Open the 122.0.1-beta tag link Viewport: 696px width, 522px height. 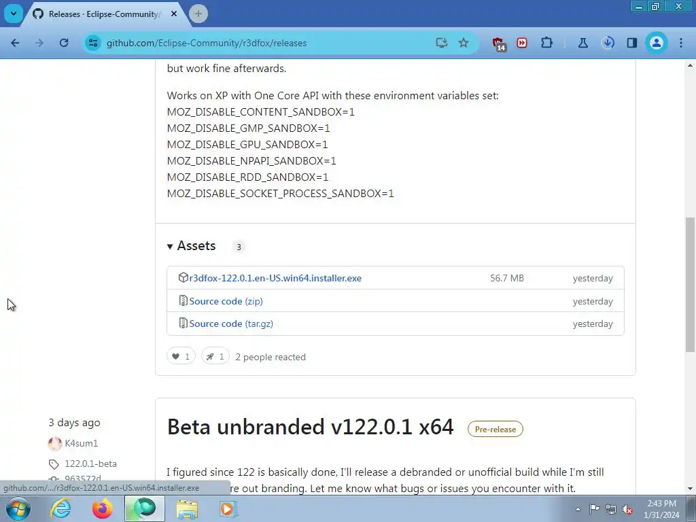(x=90, y=464)
